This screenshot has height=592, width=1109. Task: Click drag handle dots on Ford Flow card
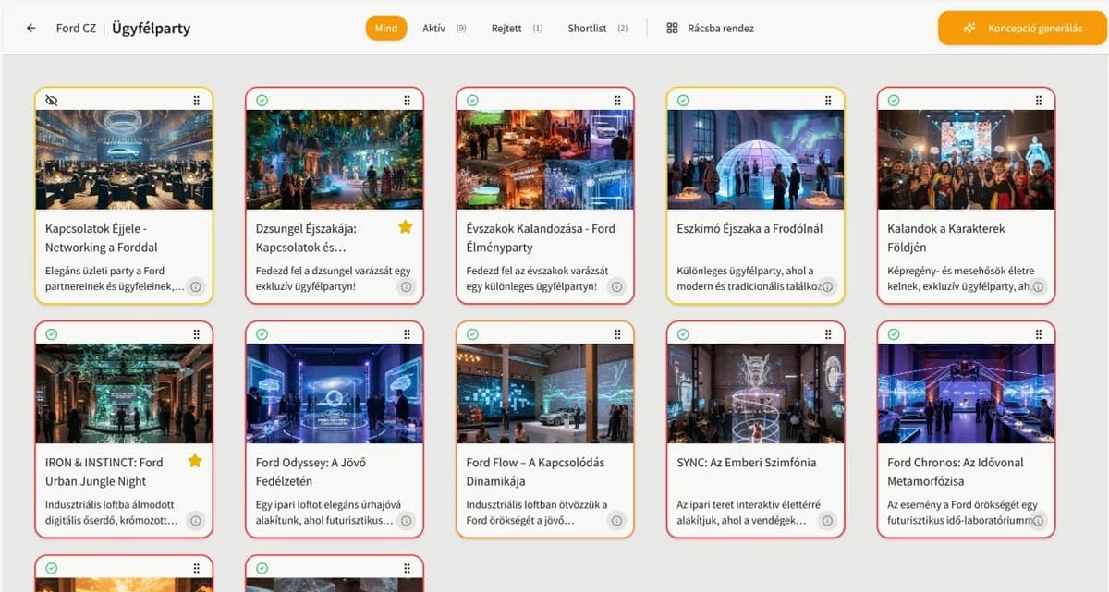(x=618, y=333)
